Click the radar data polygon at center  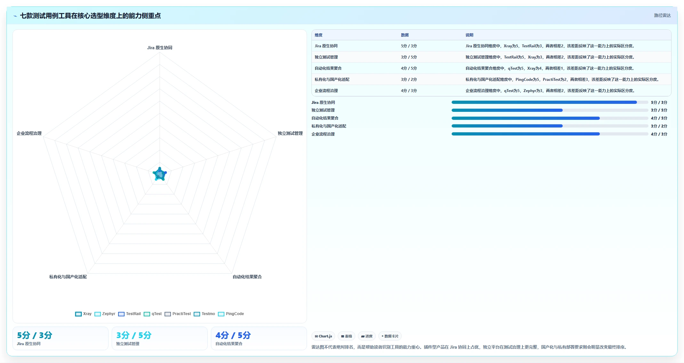(x=160, y=174)
